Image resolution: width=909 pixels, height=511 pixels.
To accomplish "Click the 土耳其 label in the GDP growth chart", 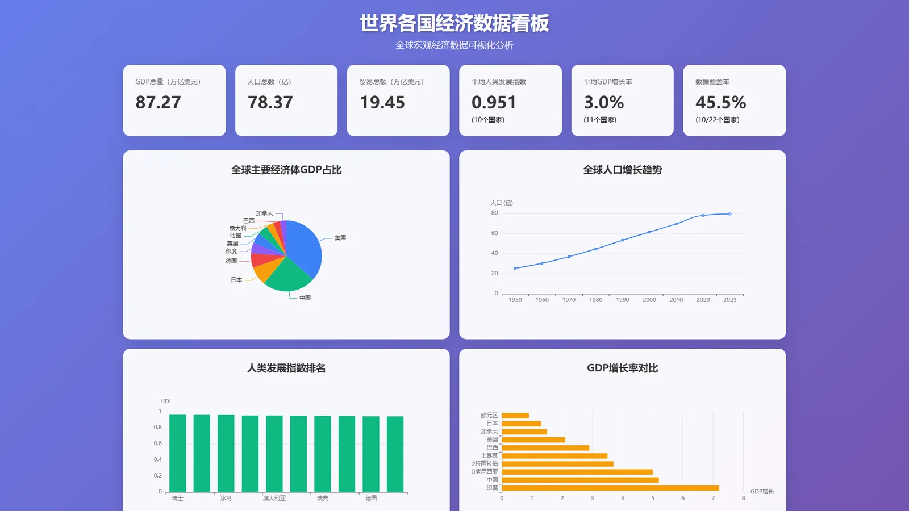I will 489,455.
